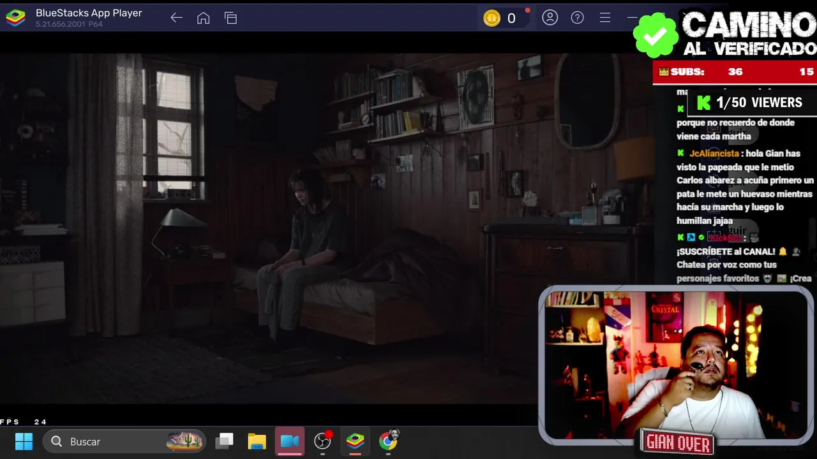Open the BlueStacks home screen icon
Viewport: 817px width, 459px height.
tap(203, 18)
